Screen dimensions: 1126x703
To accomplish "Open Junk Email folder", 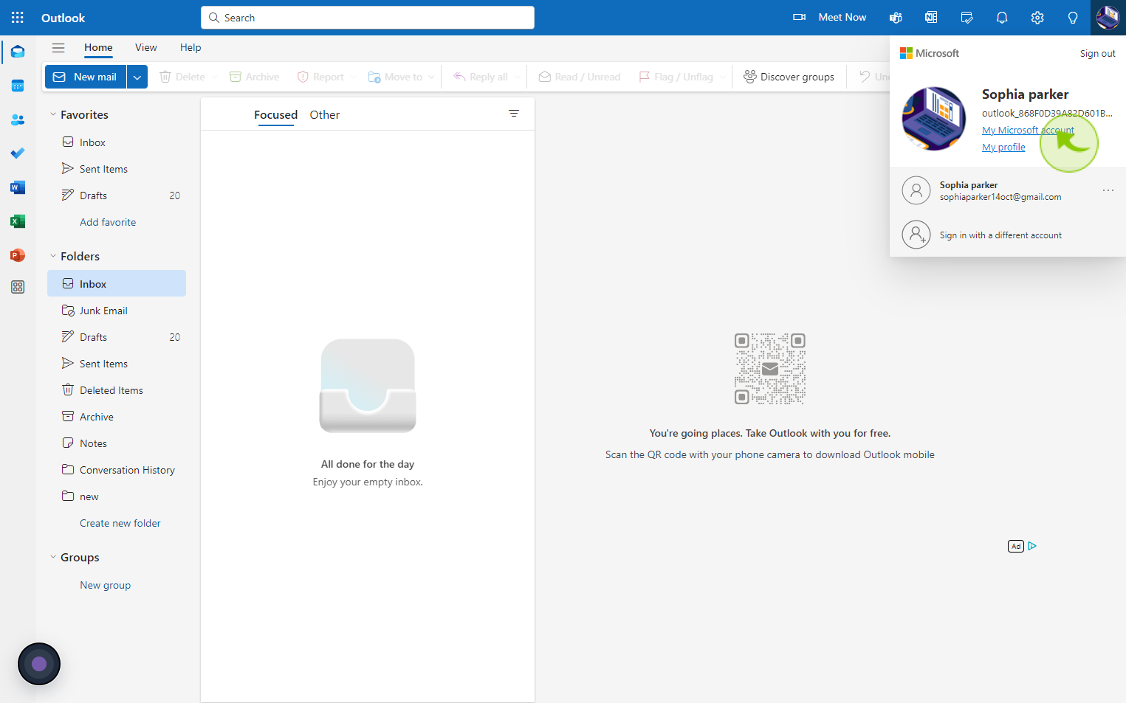I will (117, 311).
